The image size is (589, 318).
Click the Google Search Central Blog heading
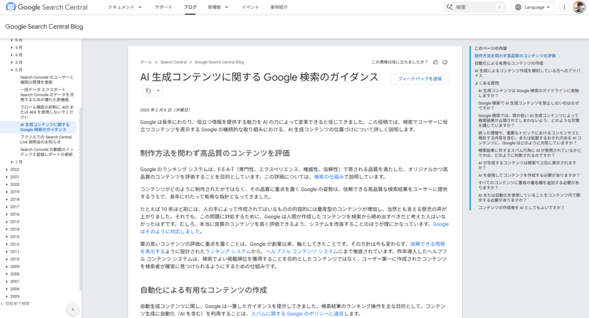[x=44, y=26]
